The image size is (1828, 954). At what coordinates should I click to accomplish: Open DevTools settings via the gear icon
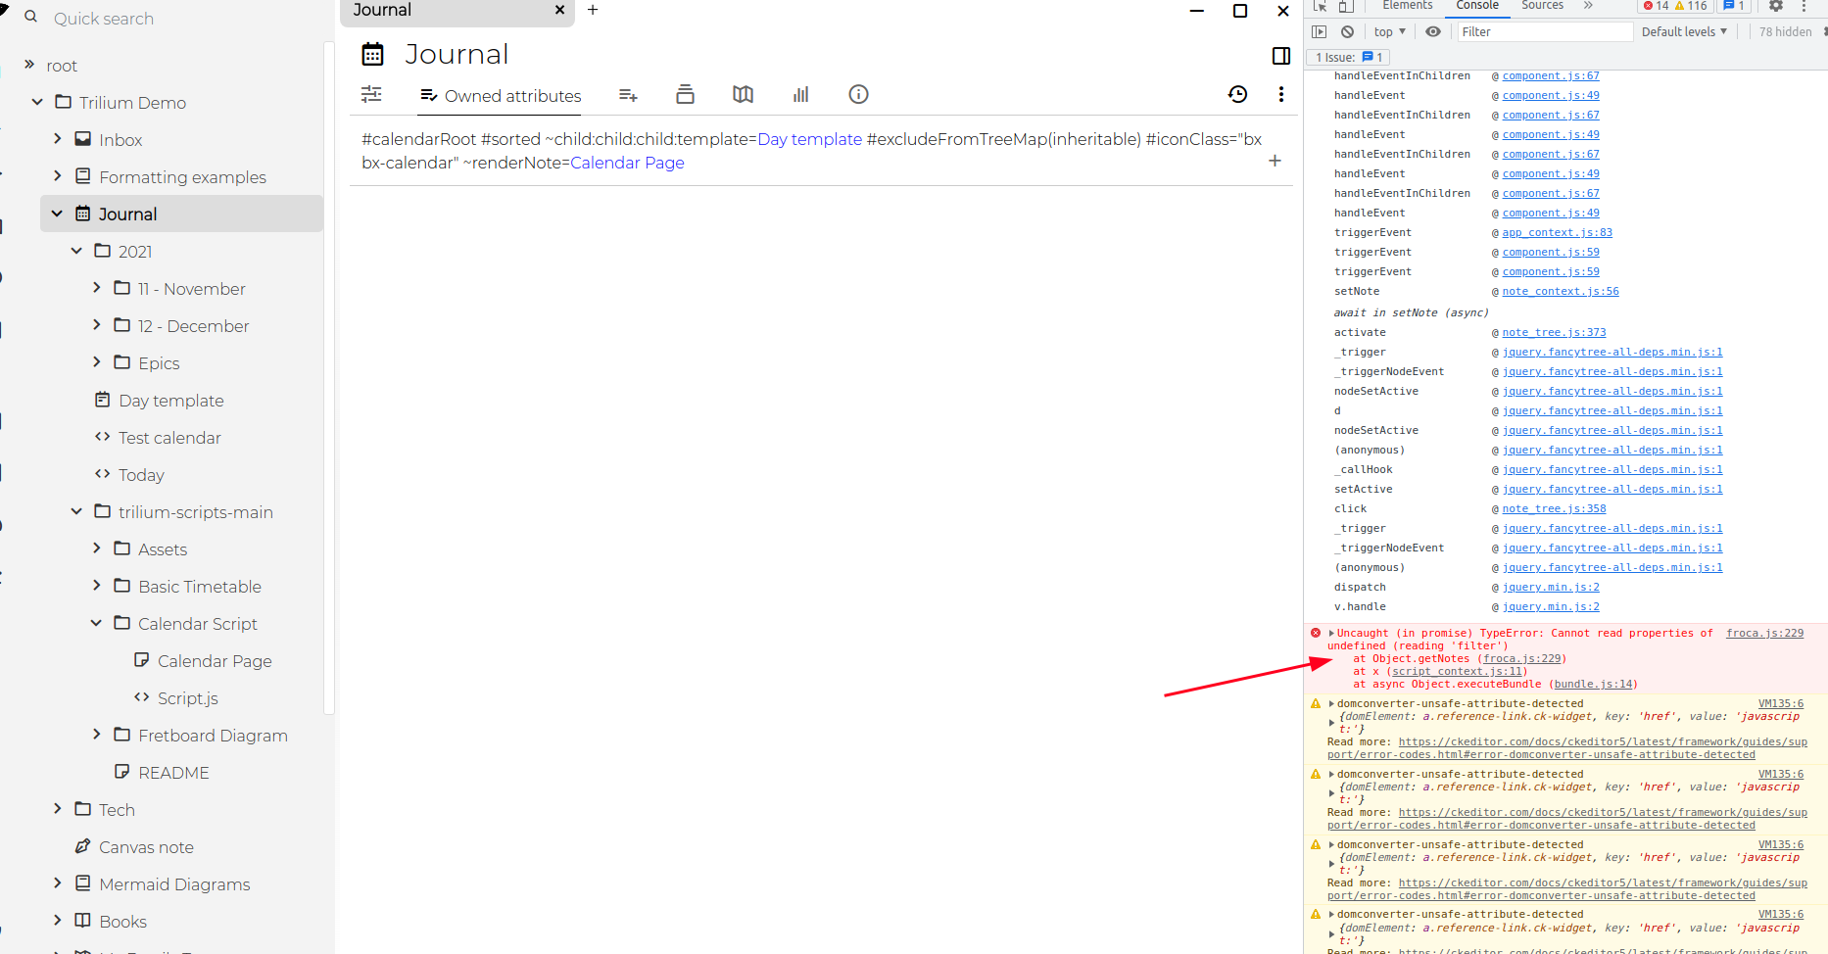click(x=1776, y=6)
